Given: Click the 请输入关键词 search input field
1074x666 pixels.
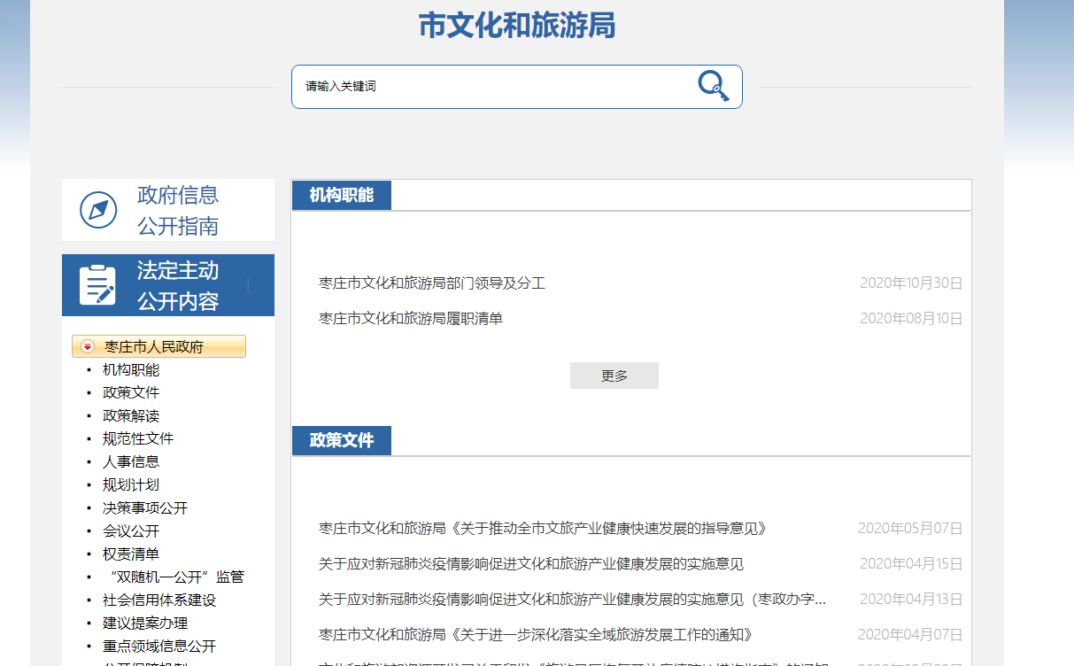Looking at the screenshot, I should (496, 87).
